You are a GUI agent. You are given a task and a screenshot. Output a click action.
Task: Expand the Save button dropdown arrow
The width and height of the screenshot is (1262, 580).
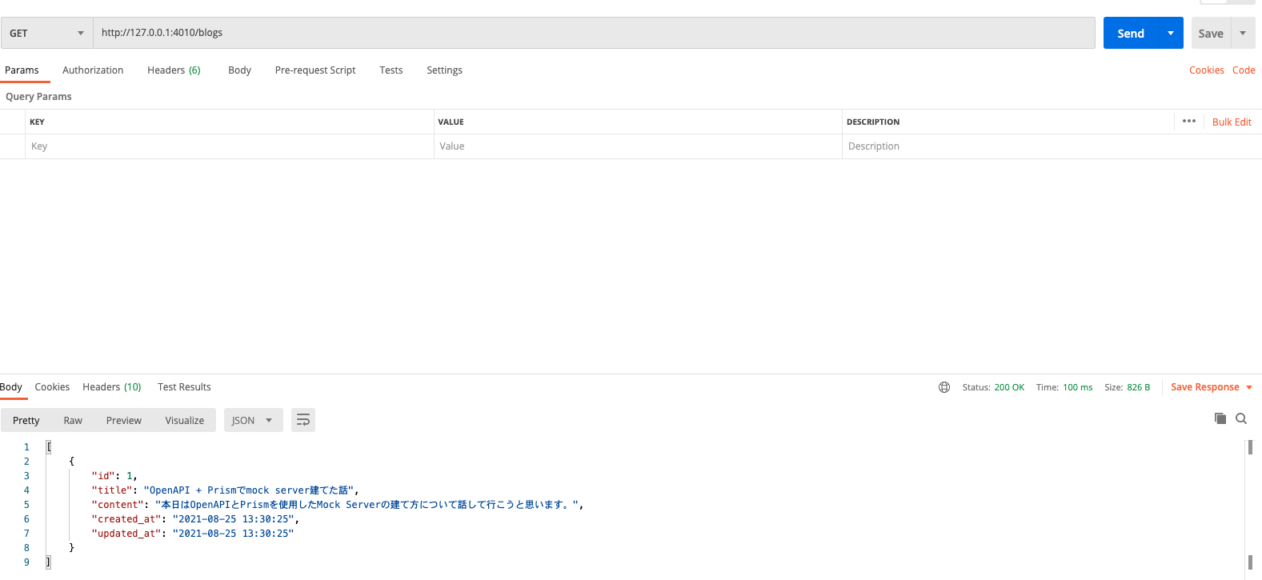1242,34
